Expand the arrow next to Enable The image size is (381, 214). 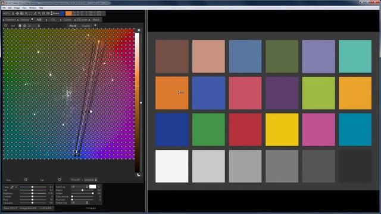tap(95, 26)
